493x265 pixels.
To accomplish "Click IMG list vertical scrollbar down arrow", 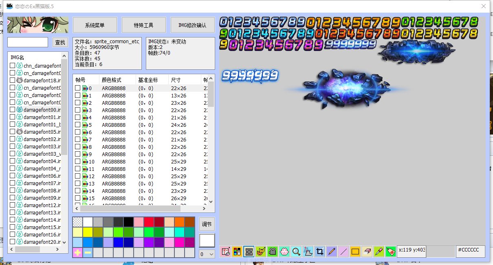I will point(64,243).
